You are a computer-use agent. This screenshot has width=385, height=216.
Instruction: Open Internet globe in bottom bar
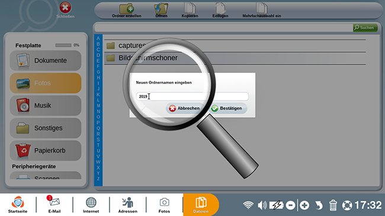pyautogui.click(x=91, y=205)
